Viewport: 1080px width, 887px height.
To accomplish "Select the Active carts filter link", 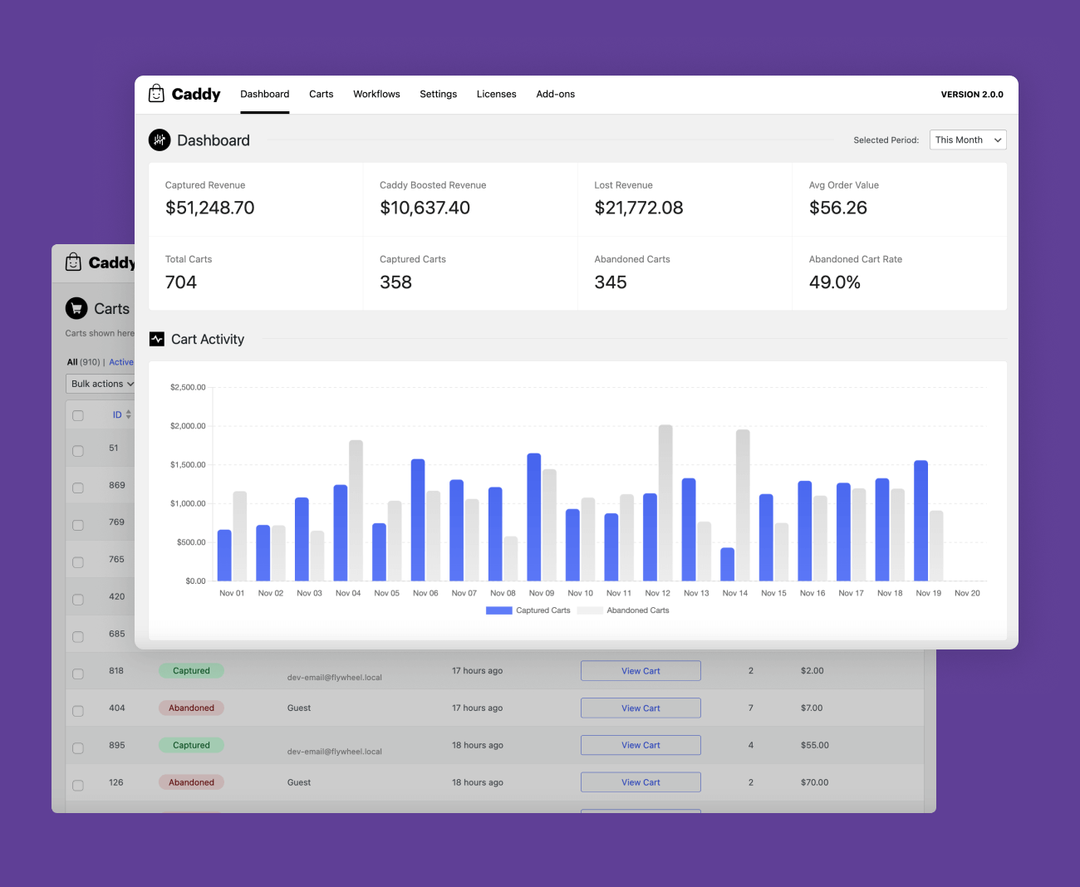I will click(121, 362).
